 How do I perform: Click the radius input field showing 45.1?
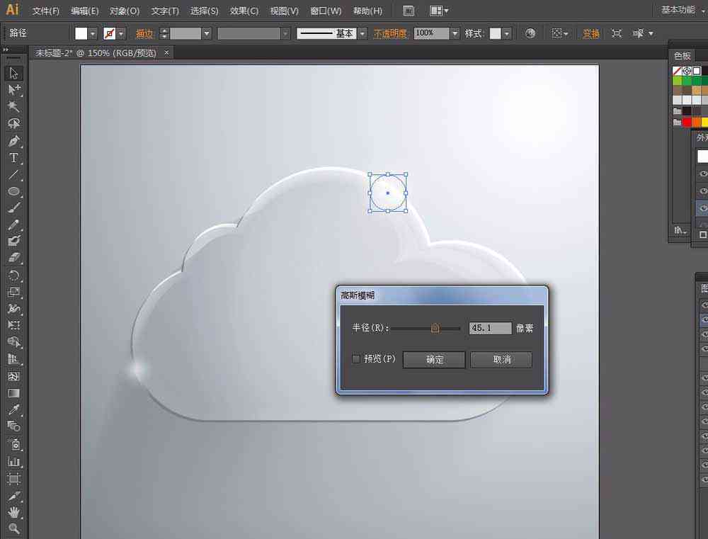click(x=491, y=328)
